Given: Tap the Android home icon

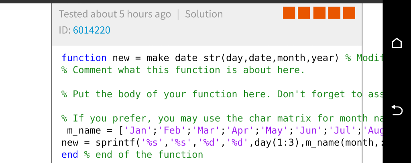Looking at the screenshot, I should [x=397, y=43].
